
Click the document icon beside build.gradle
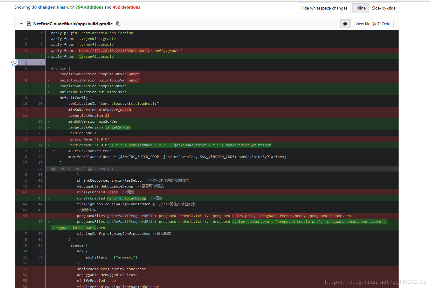point(29,24)
